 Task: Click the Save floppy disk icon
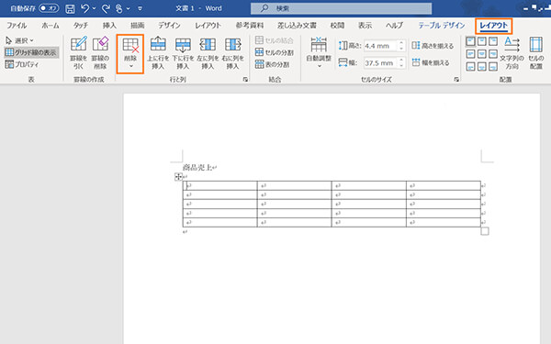pos(70,9)
